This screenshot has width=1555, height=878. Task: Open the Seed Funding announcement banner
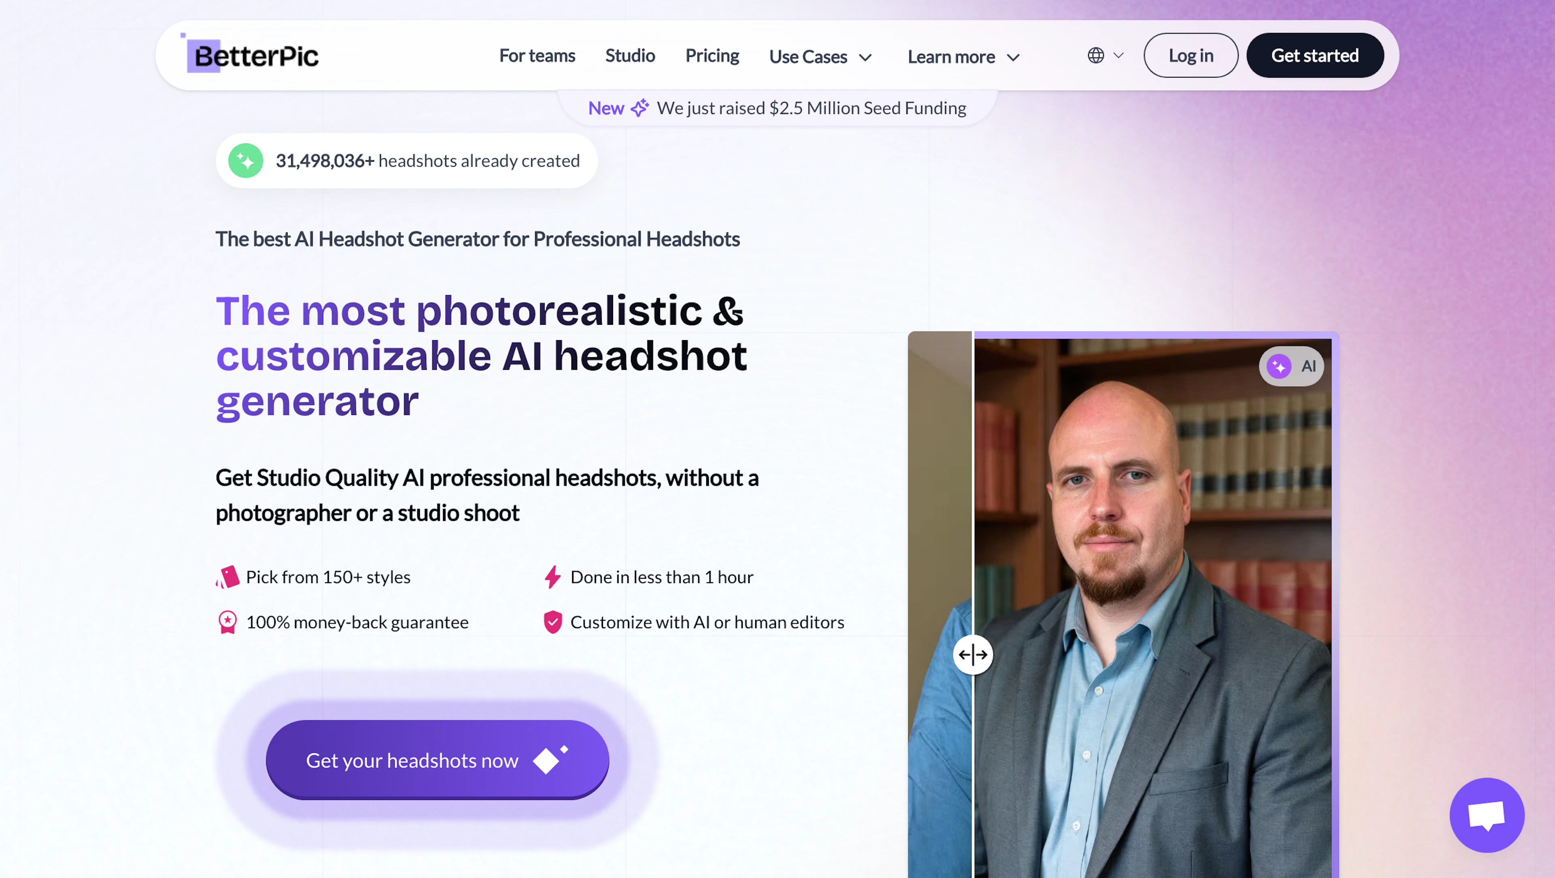tap(811, 108)
